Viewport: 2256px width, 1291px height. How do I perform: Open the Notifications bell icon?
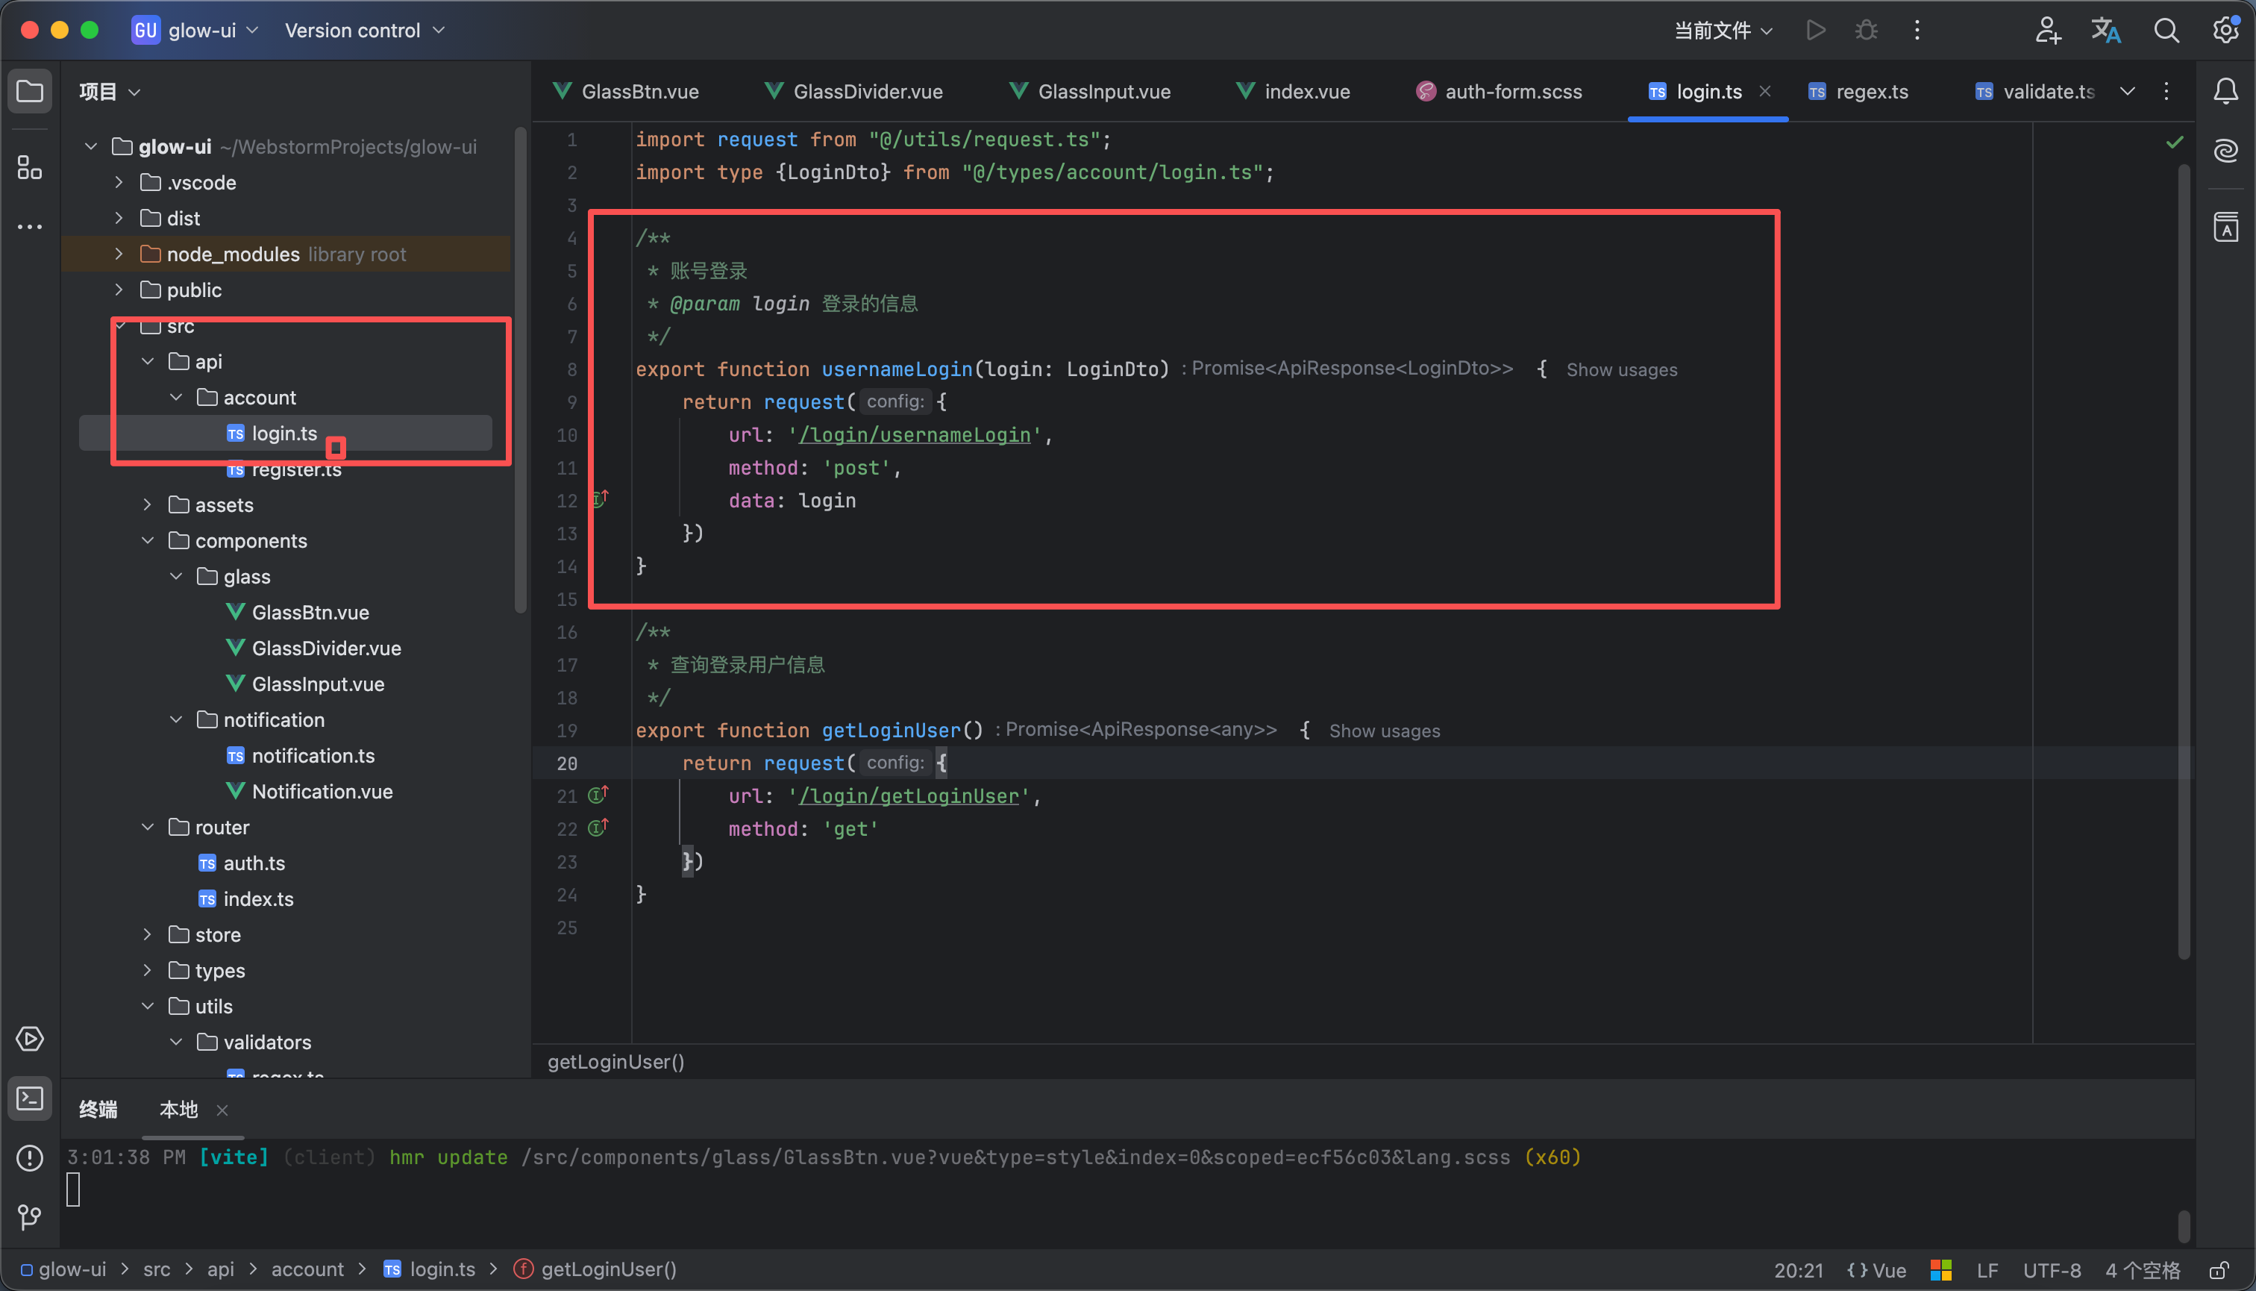[x=2226, y=90]
